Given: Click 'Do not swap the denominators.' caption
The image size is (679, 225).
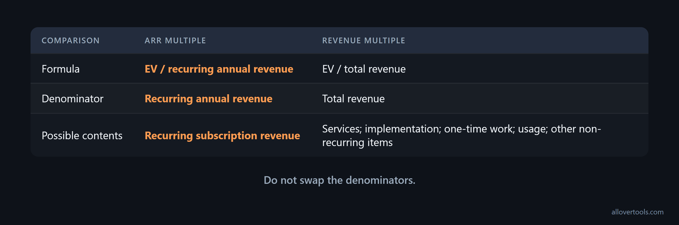Looking at the screenshot, I should tap(339, 180).
